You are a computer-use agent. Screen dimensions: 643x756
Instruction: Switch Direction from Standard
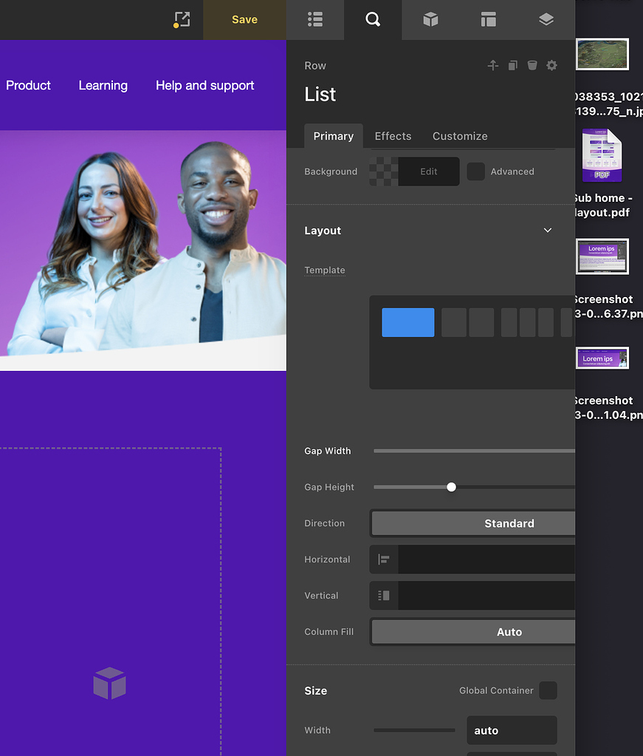(x=509, y=522)
